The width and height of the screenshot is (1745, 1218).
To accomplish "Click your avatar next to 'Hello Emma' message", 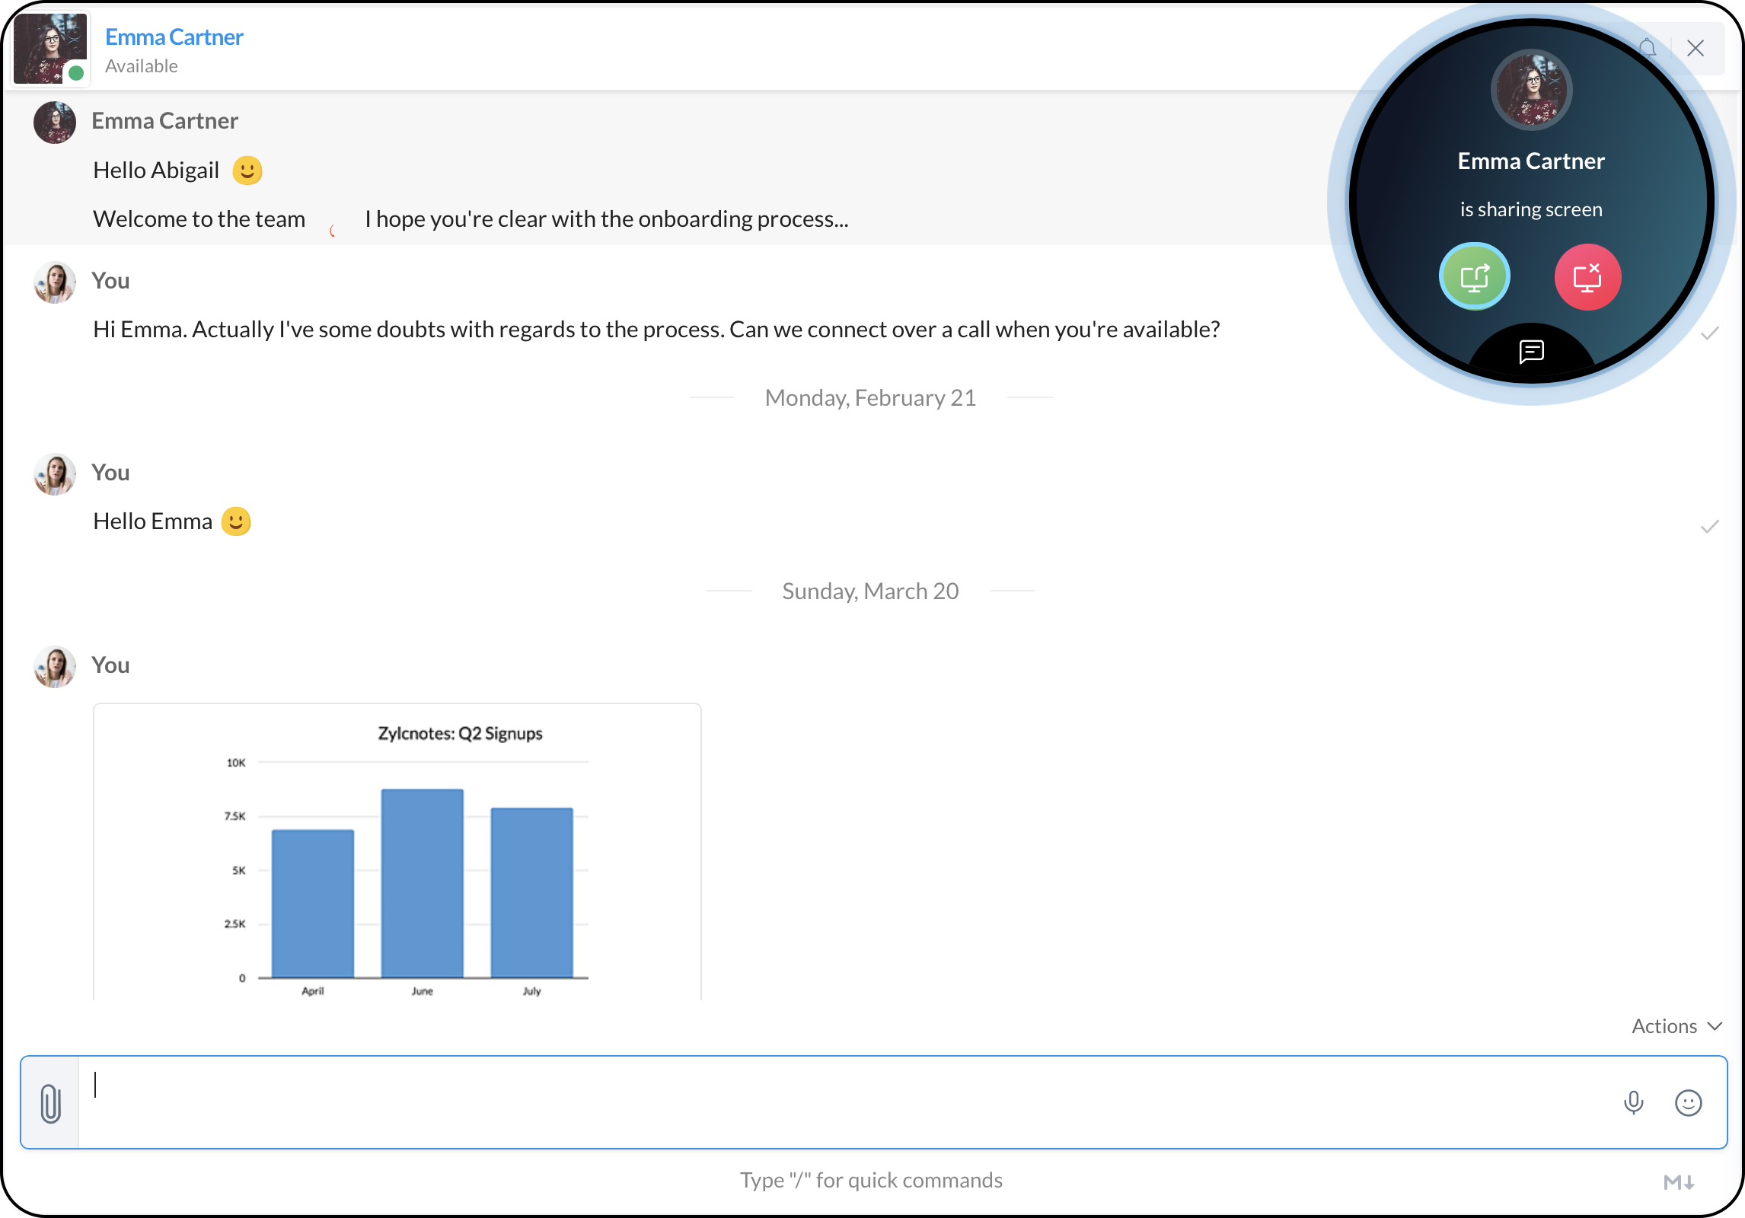I will point(55,474).
